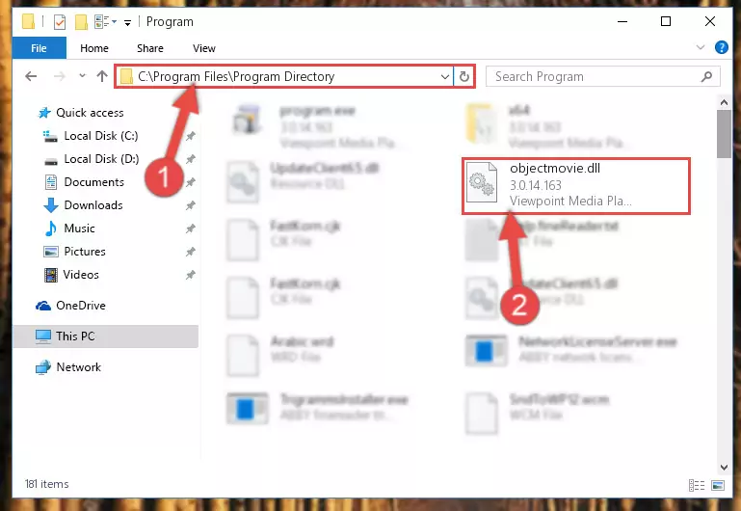Go up one folder level
Viewport: 741px width, 511px height.
[x=102, y=76]
